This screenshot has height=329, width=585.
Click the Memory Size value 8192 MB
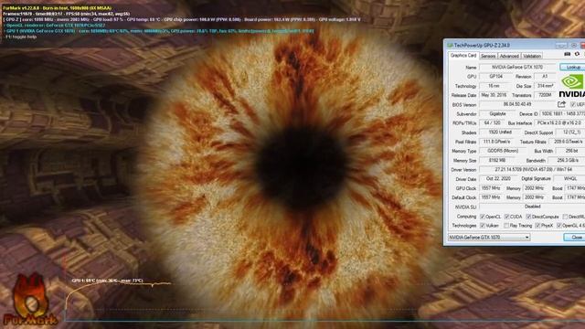(497, 161)
